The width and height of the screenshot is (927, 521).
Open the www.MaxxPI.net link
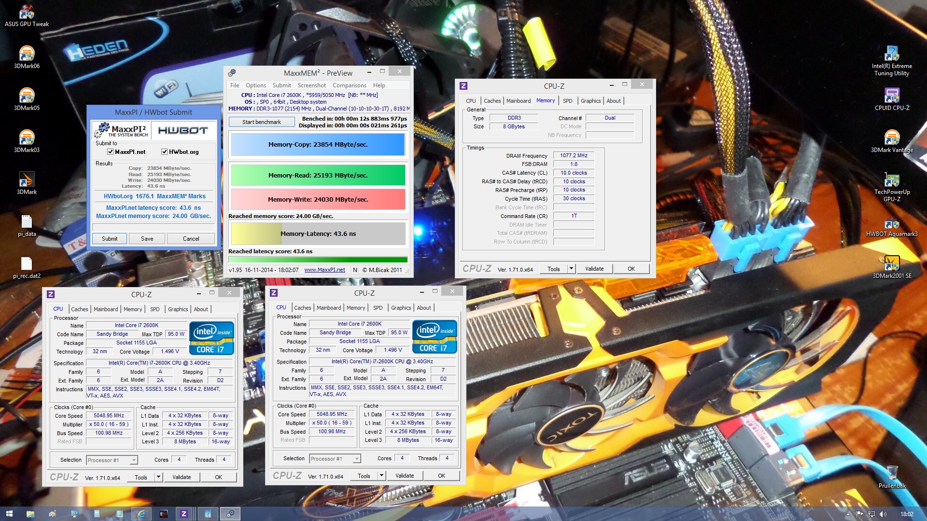324,270
